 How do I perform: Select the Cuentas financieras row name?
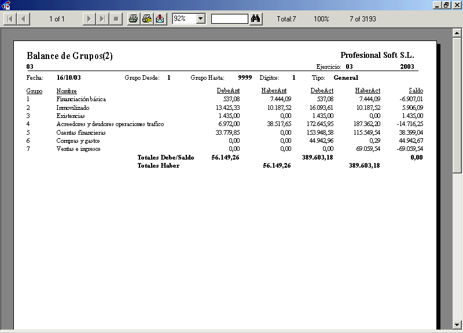click(x=80, y=132)
